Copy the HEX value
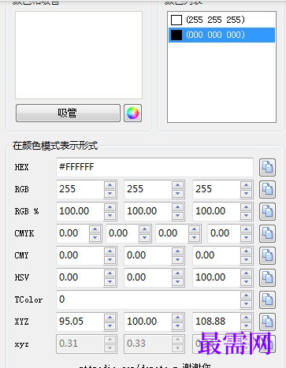 tap(267, 167)
